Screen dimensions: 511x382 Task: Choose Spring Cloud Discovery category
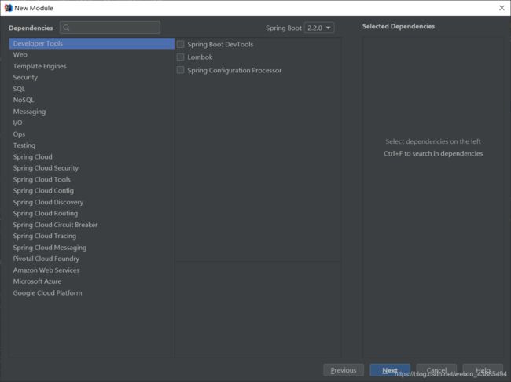[91, 202]
